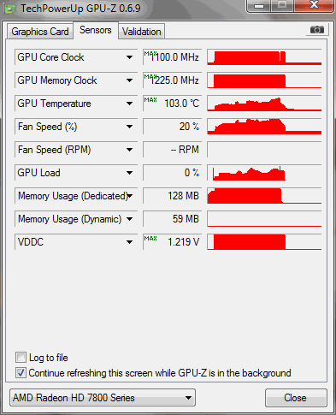Click the MAX indicator on GPU Temperature

click(x=150, y=100)
